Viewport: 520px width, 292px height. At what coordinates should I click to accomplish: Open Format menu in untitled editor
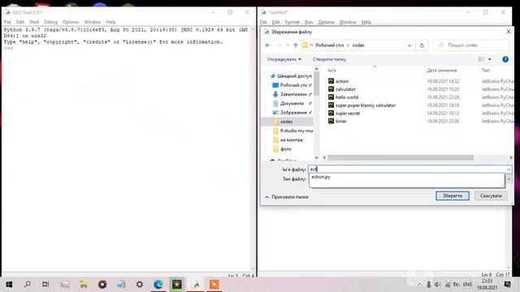pos(292,22)
